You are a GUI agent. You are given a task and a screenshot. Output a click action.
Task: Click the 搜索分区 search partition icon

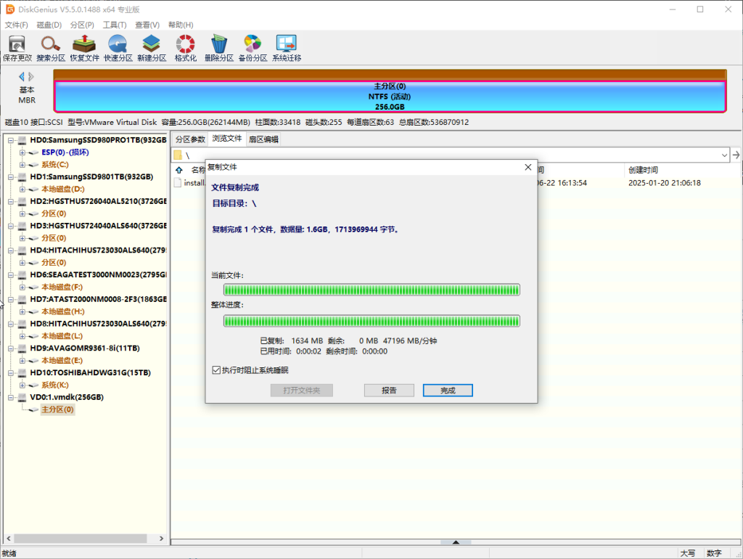coord(51,48)
